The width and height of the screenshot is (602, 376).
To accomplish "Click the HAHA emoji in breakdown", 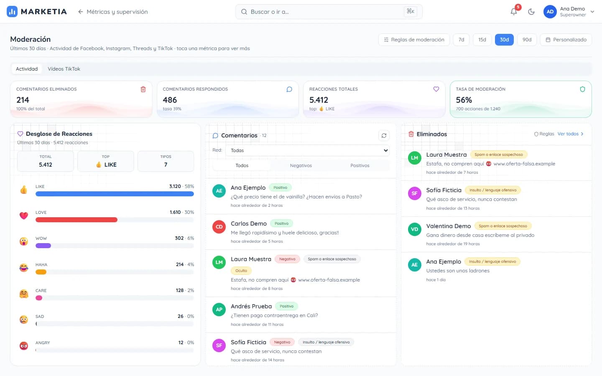I will (24, 268).
